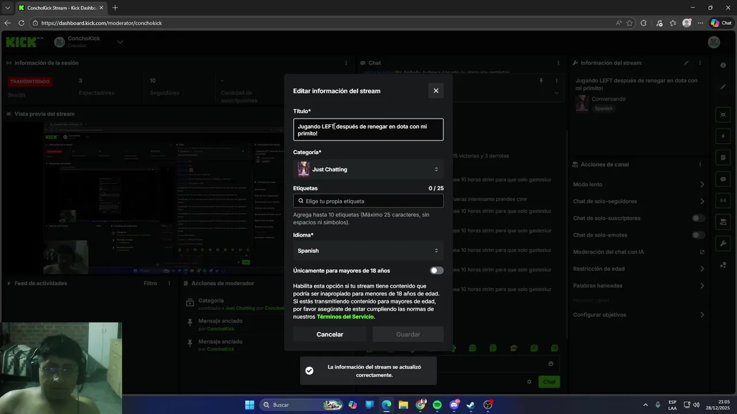Bookmark the page with the star icon
Screen dimensions: 737x414
(x=629, y=23)
